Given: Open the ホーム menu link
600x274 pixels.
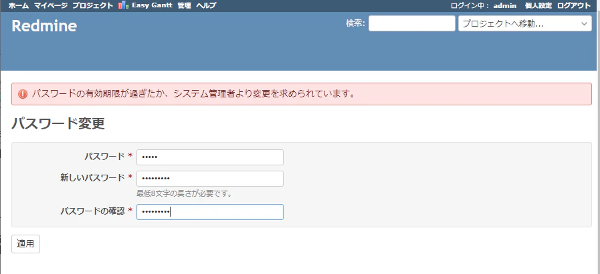Looking at the screenshot, I should [x=19, y=5].
